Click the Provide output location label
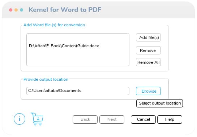The image size is (197, 137). coord(46,79)
